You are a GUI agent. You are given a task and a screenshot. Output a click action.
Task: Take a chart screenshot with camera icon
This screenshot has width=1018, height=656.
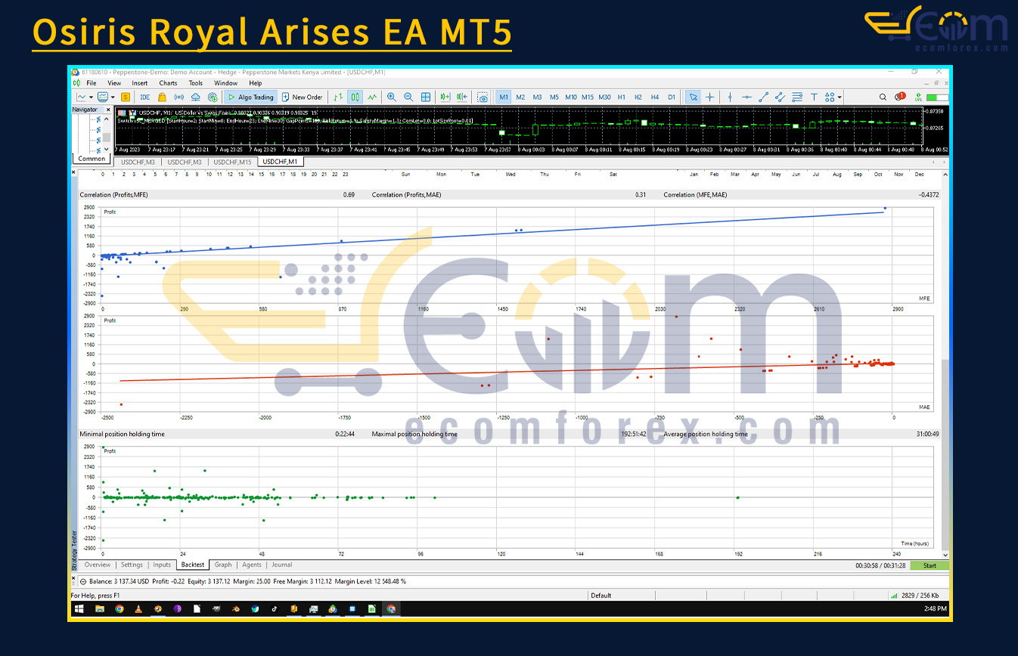click(x=483, y=97)
